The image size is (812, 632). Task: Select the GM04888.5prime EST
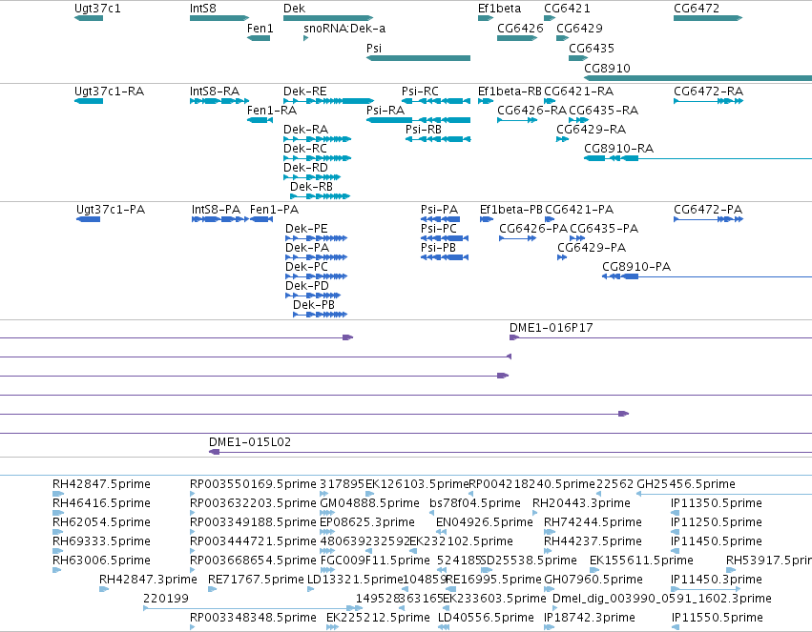coord(327,513)
